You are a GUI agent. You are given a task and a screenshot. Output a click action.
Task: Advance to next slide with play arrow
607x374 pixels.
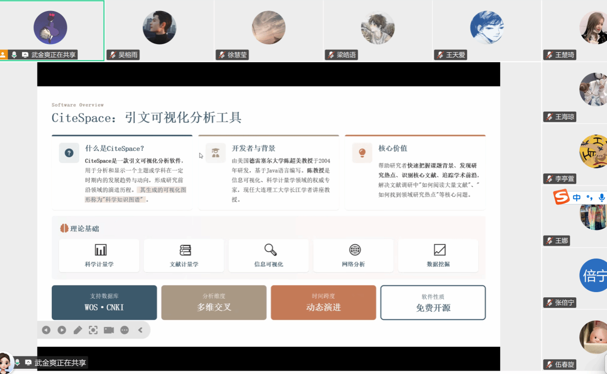click(62, 330)
